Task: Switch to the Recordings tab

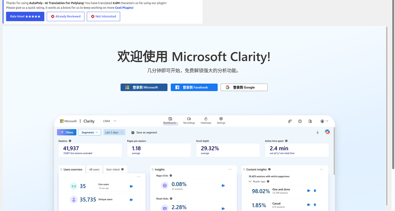Action: [189, 121]
